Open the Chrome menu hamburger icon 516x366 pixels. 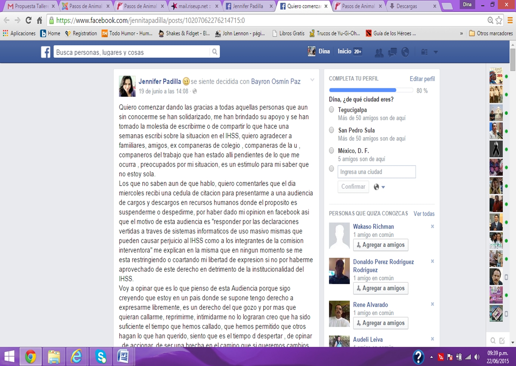tap(510, 20)
